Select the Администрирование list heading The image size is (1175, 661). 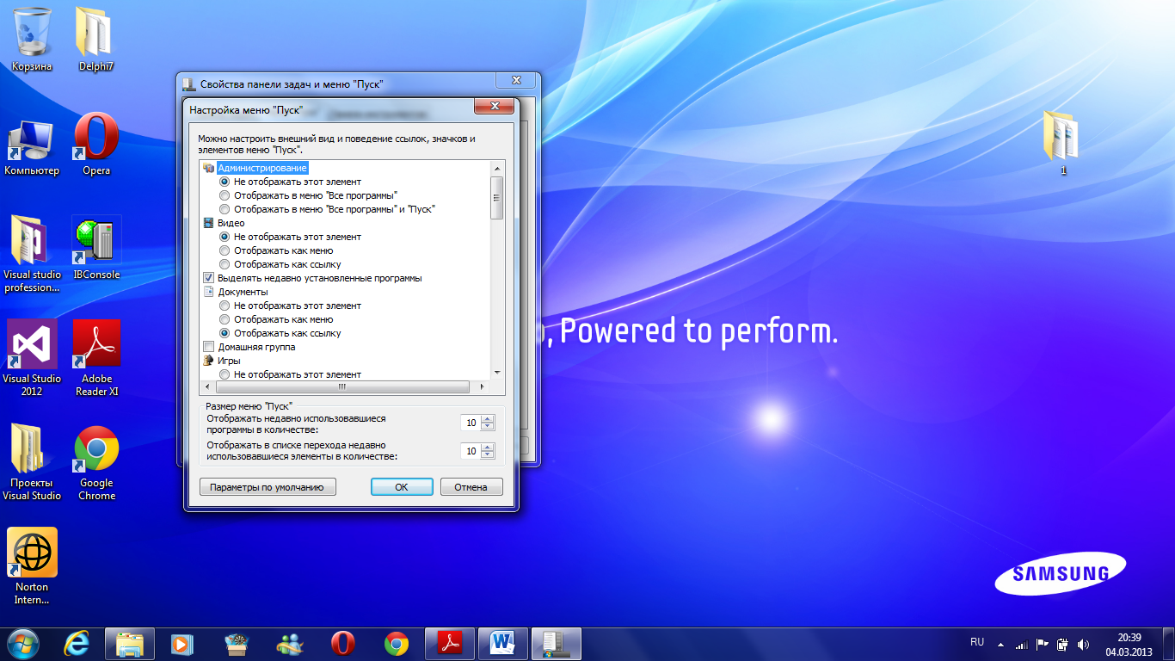tap(262, 168)
